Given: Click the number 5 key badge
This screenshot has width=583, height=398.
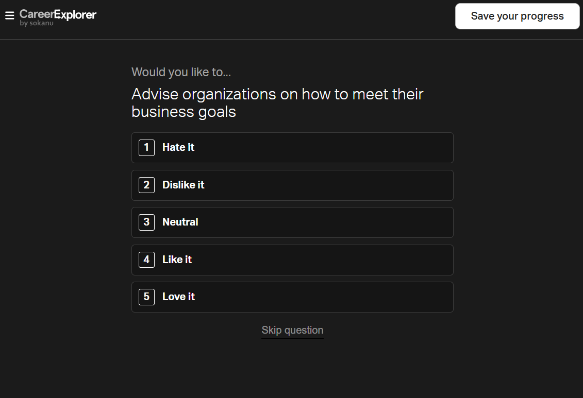Looking at the screenshot, I should pyautogui.click(x=146, y=297).
